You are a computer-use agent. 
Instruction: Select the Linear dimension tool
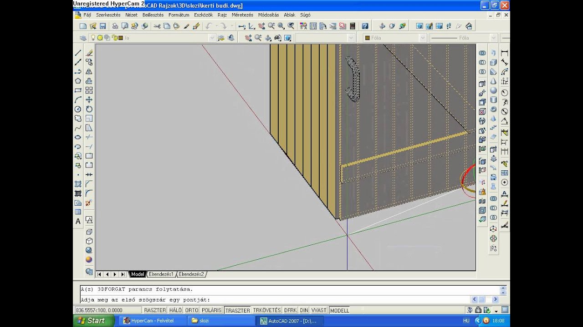[x=504, y=53]
